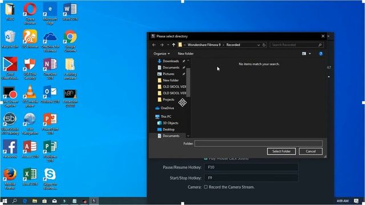
Task: Click the taskbar clock showing 4:09 AM
Action: (x=342, y=201)
